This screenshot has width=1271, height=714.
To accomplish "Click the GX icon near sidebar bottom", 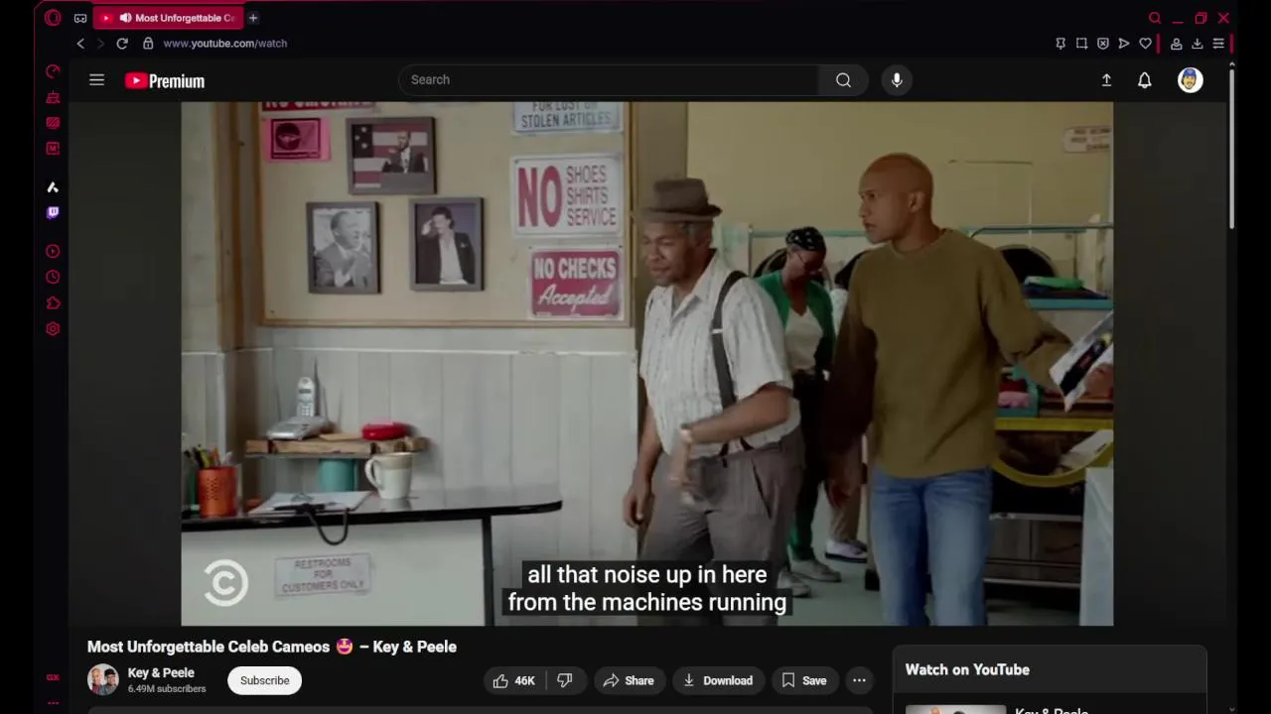I will pyautogui.click(x=53, y=678).
